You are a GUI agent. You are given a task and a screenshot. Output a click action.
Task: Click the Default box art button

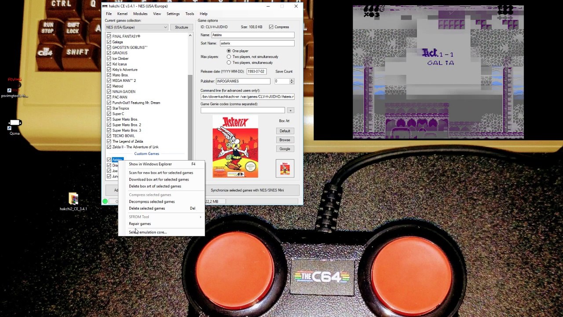(285, 131)
